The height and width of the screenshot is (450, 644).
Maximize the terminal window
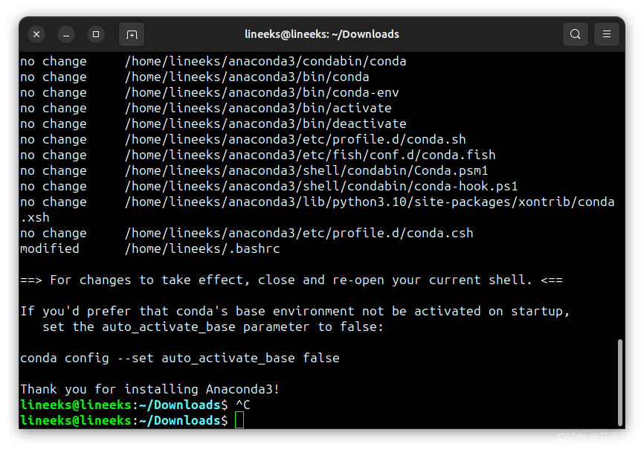(x=96, y=34)
